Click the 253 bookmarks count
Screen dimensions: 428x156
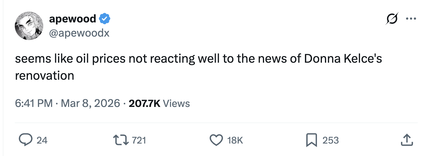pos(330,140)
